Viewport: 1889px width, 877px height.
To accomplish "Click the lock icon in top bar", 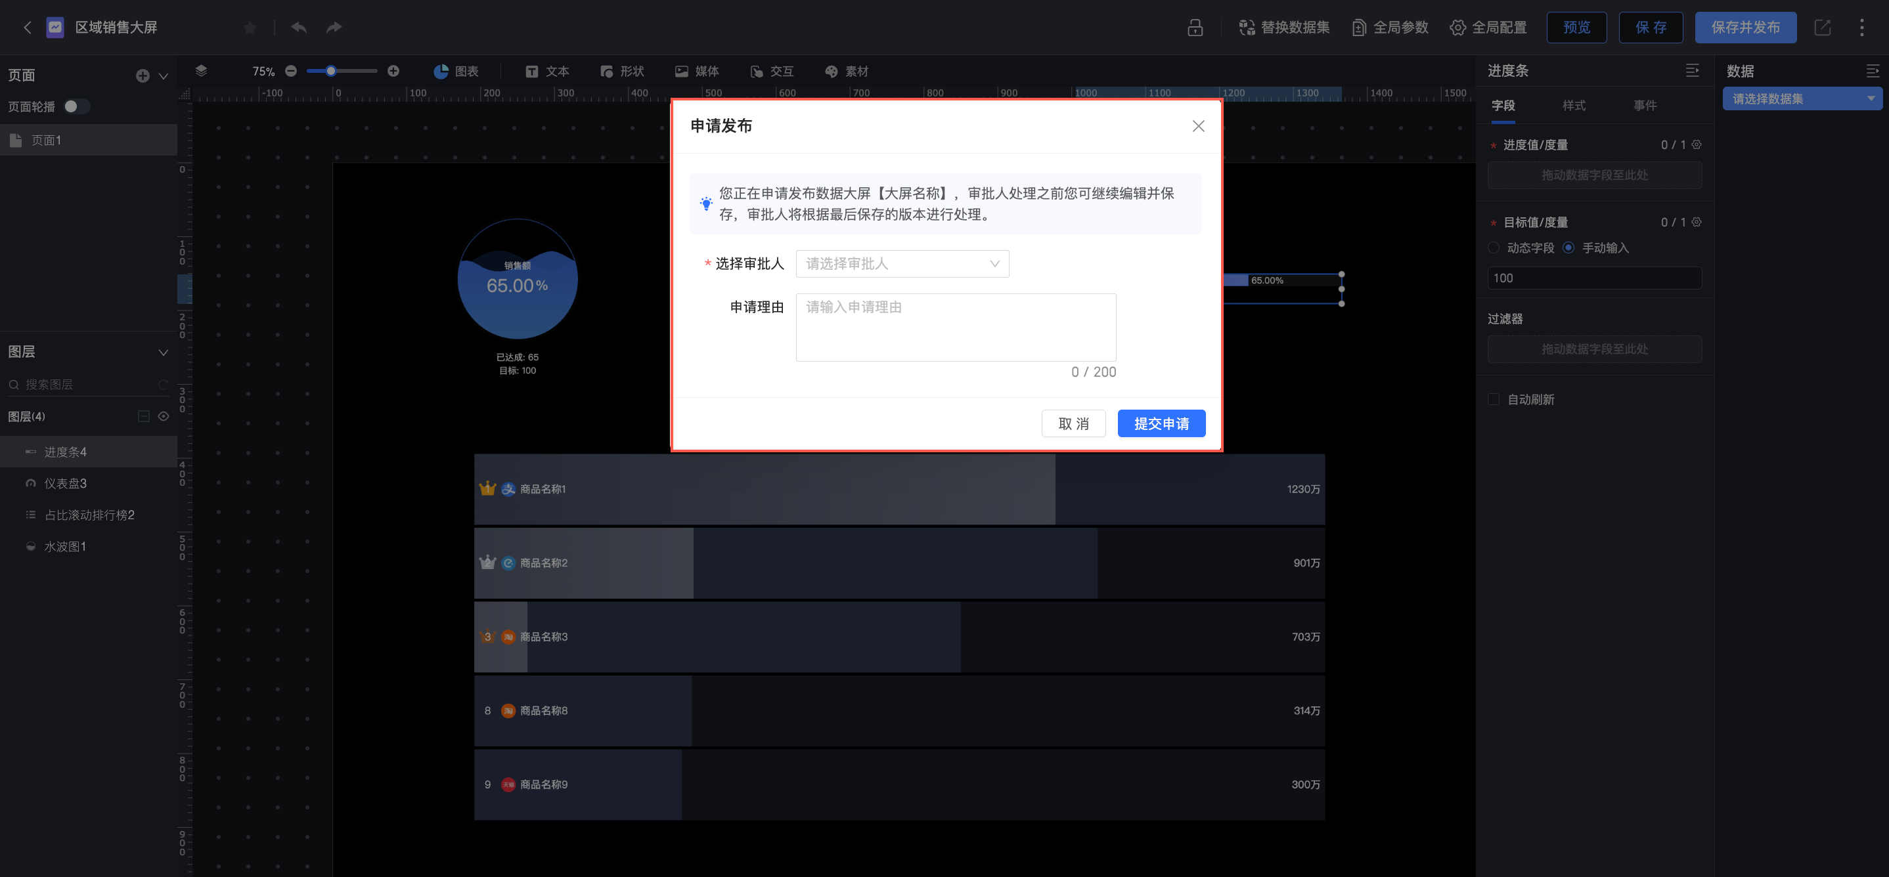I will point(1195,27).
